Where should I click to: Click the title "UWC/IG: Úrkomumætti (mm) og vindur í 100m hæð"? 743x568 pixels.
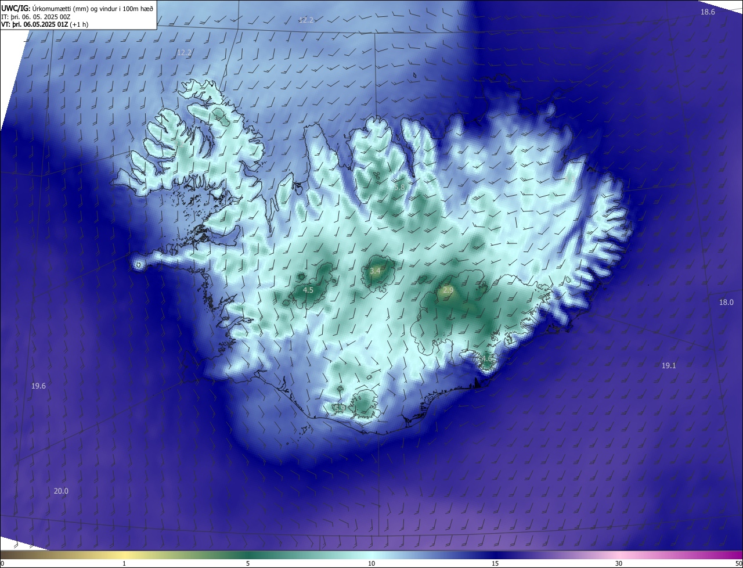click(x=77, y=8)
